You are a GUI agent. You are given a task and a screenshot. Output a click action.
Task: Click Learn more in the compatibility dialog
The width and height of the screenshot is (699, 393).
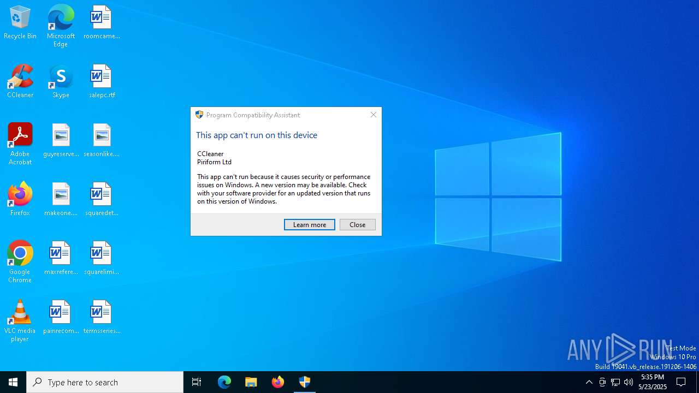[x=310, y=224]
